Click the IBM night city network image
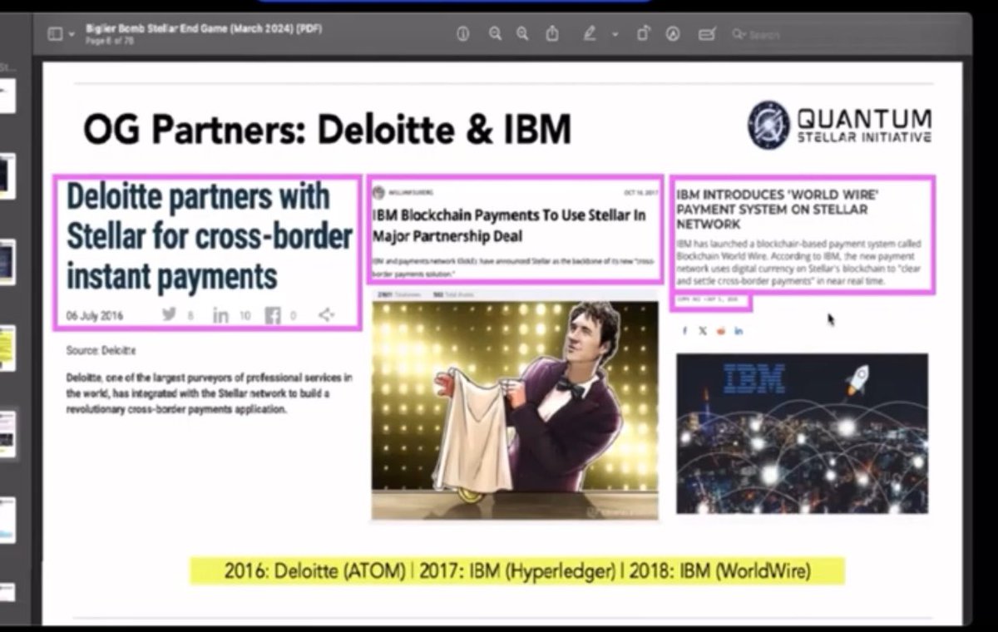Viewport: 998px width, 632px height. click(802, 433)
